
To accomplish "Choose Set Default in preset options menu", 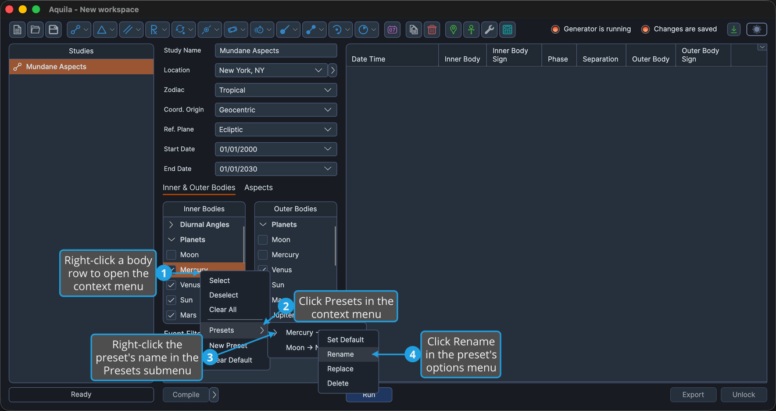I will pyautogui.click(x=349, y=340).
